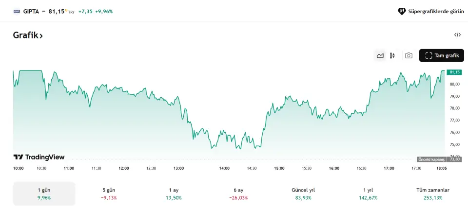This screenshot has height=208, width=468.
Task: Click the Süpergrafiklerde görün icon
Action: tap(402, 11)
